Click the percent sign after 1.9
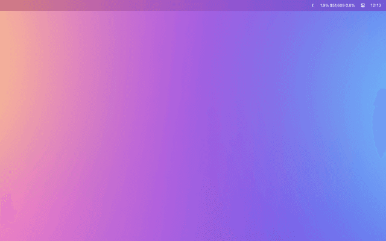The height and width of the screenshot is (241, 386). tap(327, 5)
